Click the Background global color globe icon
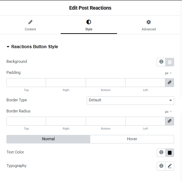This screenshot has height=182, width=182. pyautogui.click(x=161, y=62)
